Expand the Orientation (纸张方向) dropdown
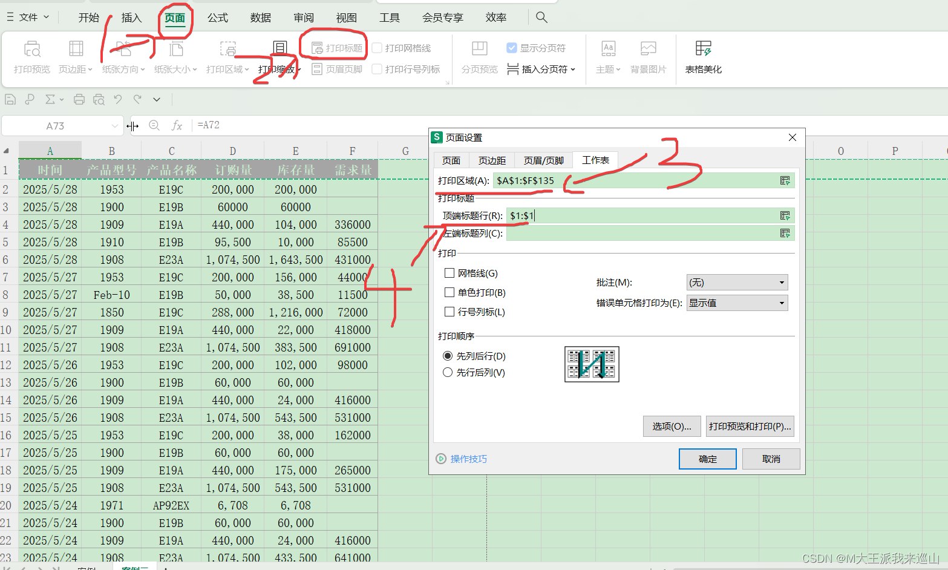The image size is (948, 570). point(143,70)
